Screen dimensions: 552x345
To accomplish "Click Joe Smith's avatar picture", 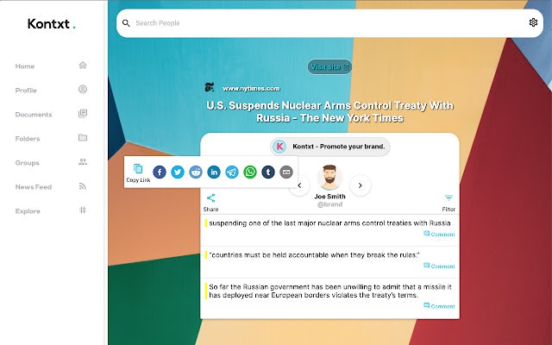I will click(329, 178).
